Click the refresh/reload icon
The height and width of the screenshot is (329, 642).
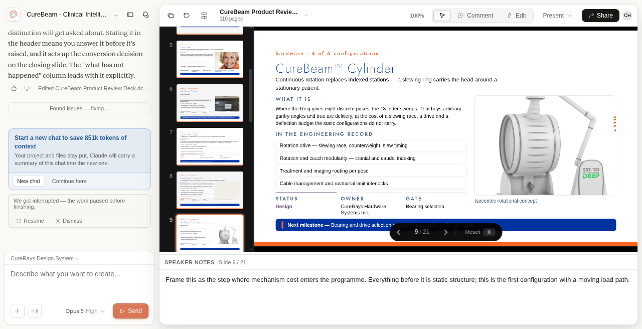tap(187, 16)
